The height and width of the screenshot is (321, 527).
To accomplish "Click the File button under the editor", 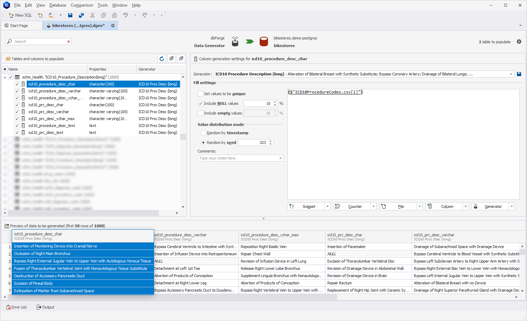I will (398, 207).
